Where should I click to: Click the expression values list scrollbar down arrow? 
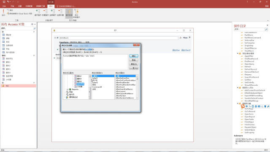point(137,98)
